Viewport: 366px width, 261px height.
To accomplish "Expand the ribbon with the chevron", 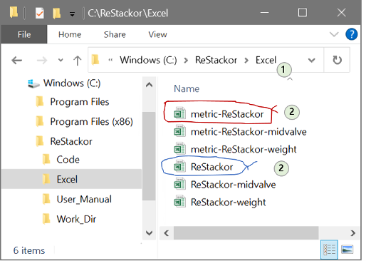I will [x=334, y=34].
